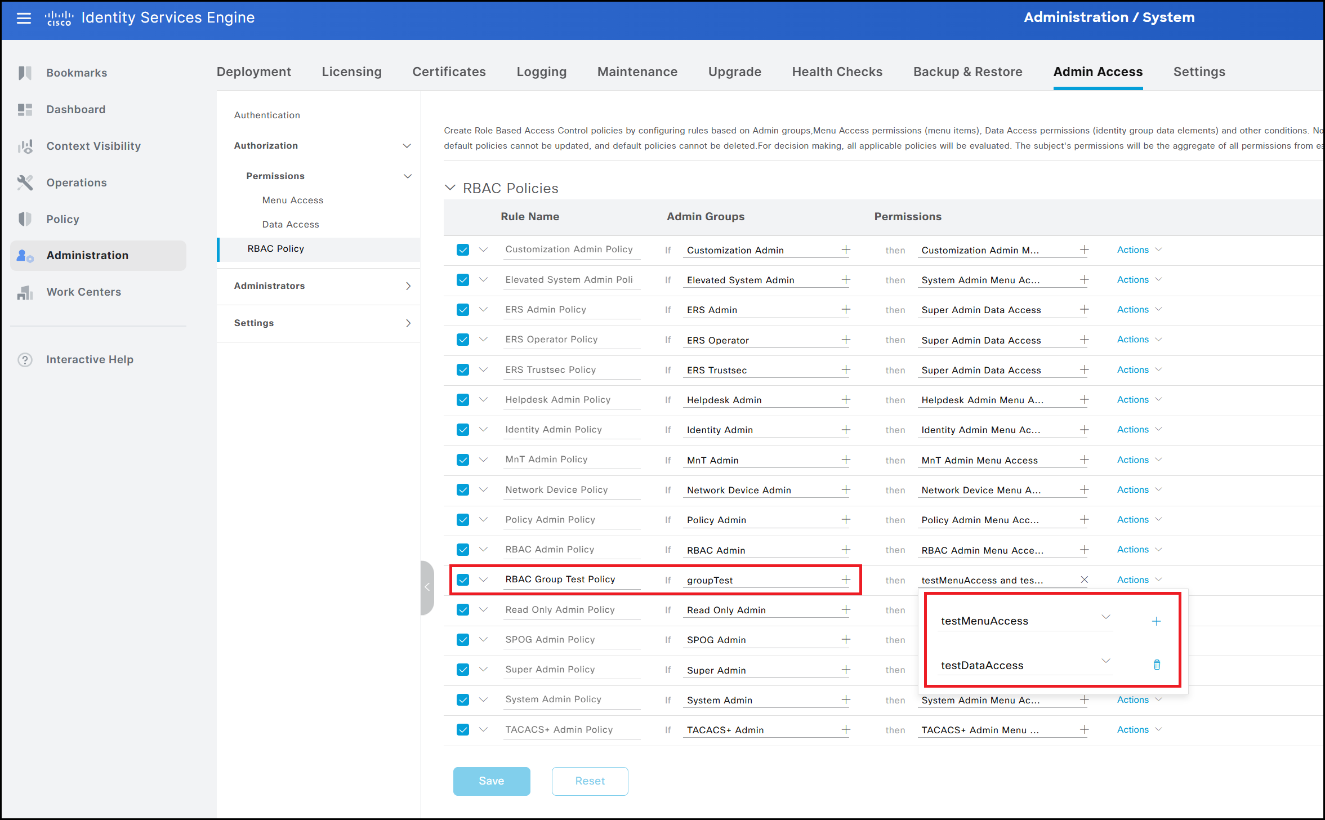This screenshot has height=820, width=1325.
Task: Open the Backup & Restore tab
Action: 967,72
